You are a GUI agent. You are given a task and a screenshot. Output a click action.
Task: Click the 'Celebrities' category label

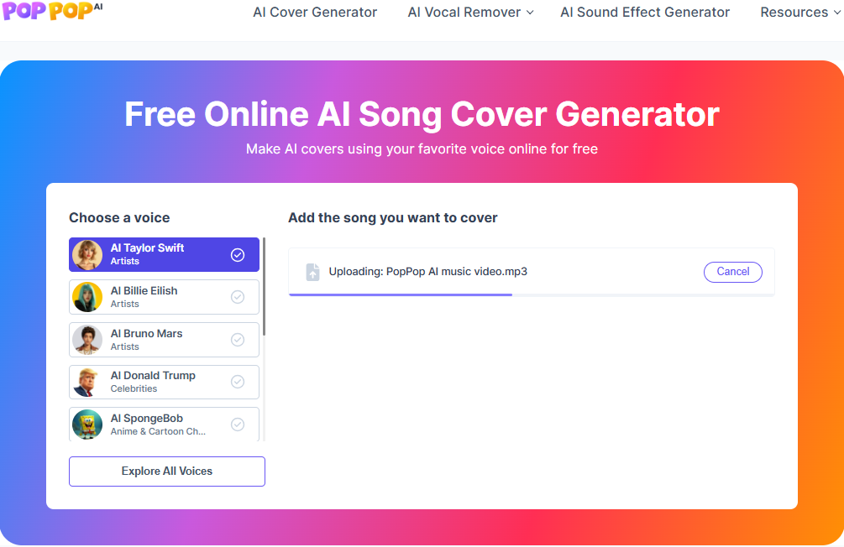pyautogui.click(x=134, y=388)
